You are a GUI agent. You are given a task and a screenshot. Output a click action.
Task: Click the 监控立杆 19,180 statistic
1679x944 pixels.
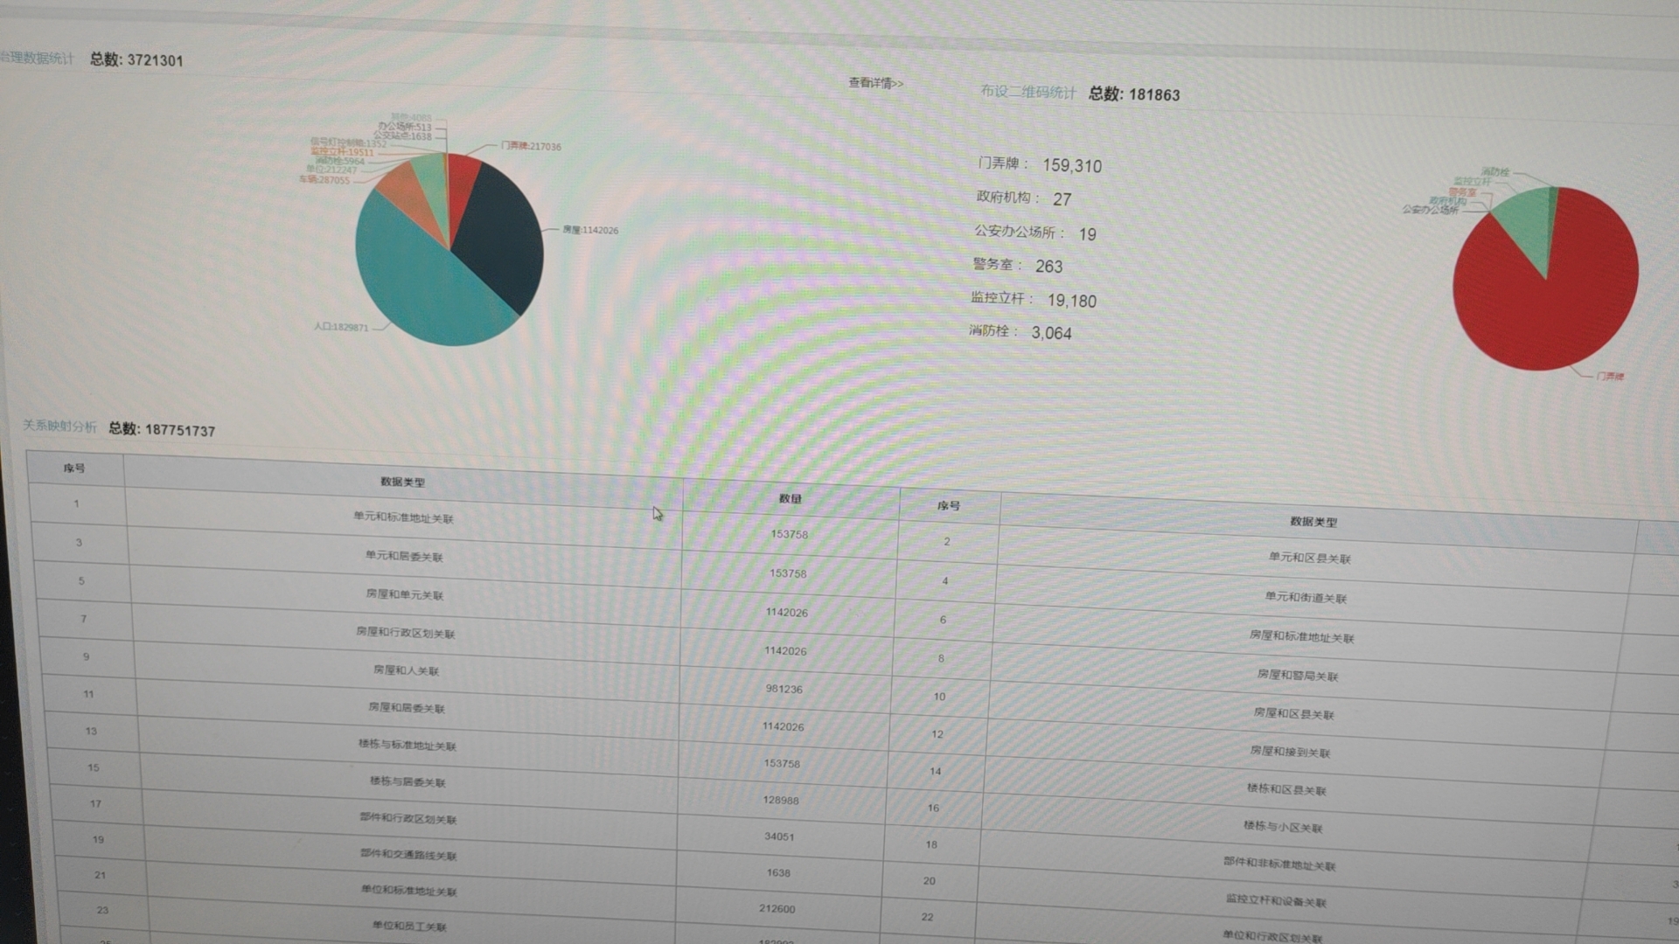pos(1034,300)
